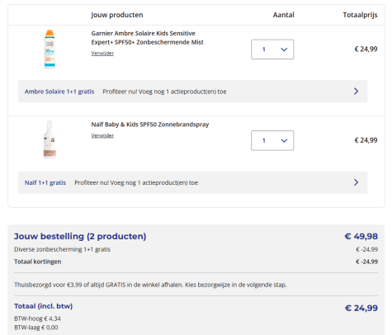The image size is (392, 335).
Task: Click the Aantal column header
Action: (283, 15)
